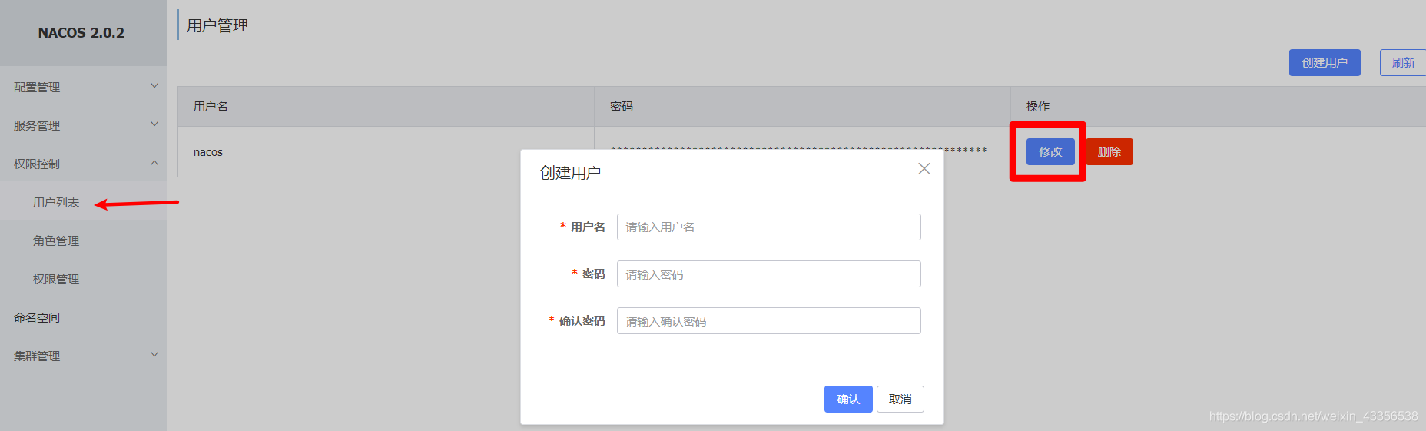Click 修改 for the nacos user
The image size is (1426, 431).
point(1050,152)
